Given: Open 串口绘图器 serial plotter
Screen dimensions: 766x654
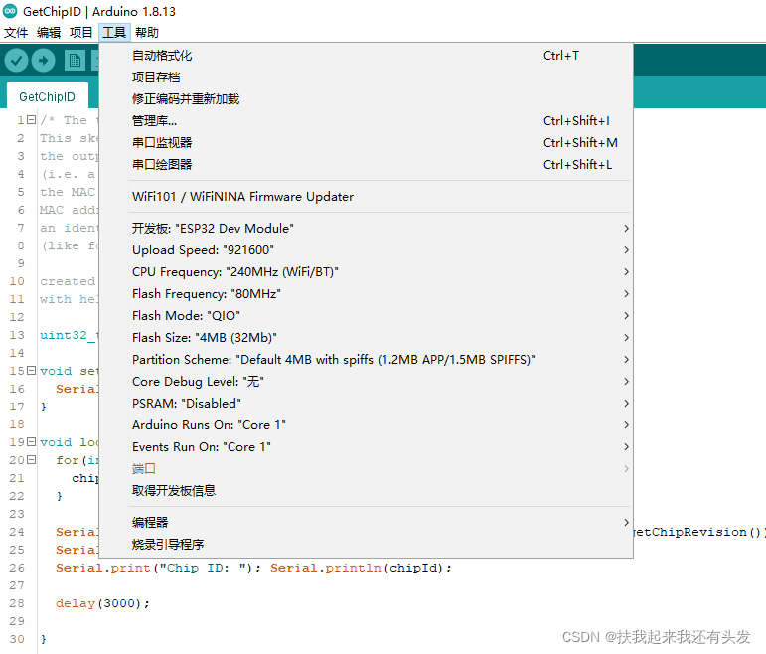Looking at the screenshot, I should tap(367, 165).
